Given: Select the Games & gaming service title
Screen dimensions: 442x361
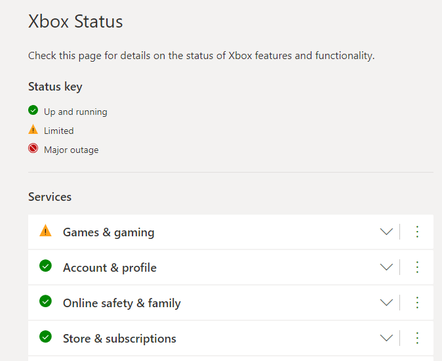Looking at the screenshot, I should click(108, 232).
